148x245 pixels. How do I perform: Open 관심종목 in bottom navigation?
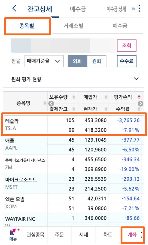35,235
